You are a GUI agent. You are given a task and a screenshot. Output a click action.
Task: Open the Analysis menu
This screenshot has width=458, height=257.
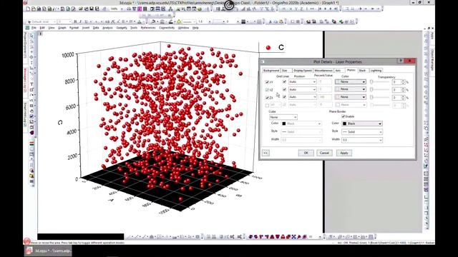pos(107,28)
